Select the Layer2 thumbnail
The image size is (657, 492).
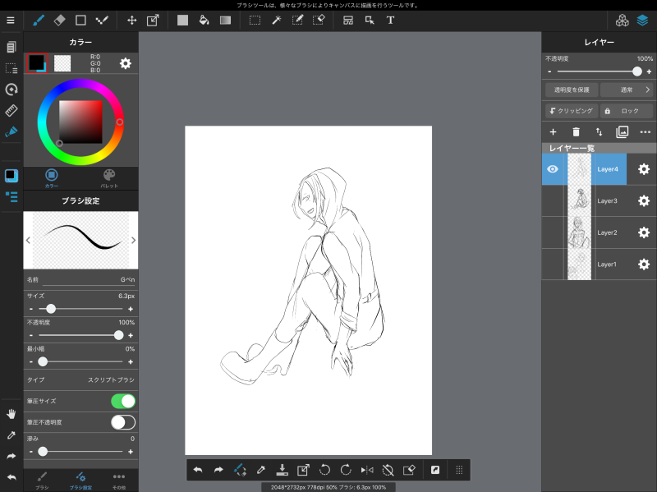(580, 232)
